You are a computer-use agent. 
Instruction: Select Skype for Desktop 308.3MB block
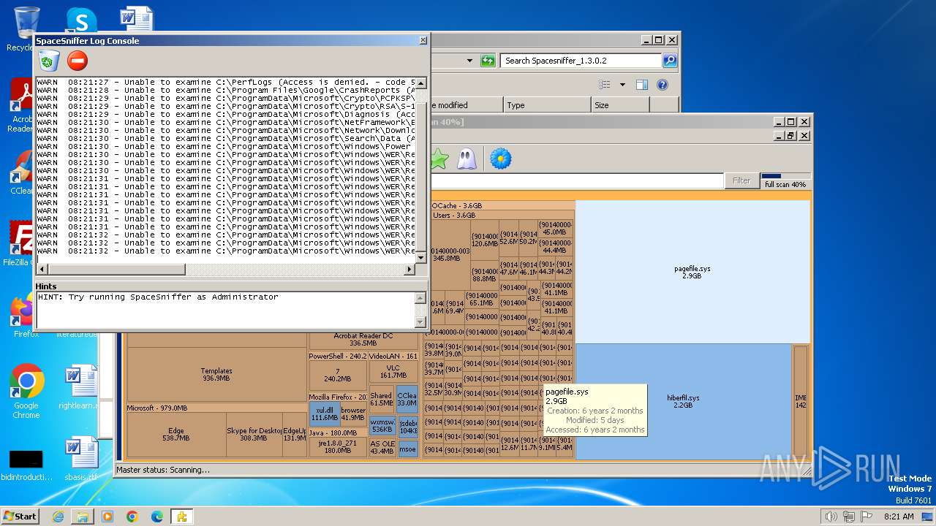[253, 435]
